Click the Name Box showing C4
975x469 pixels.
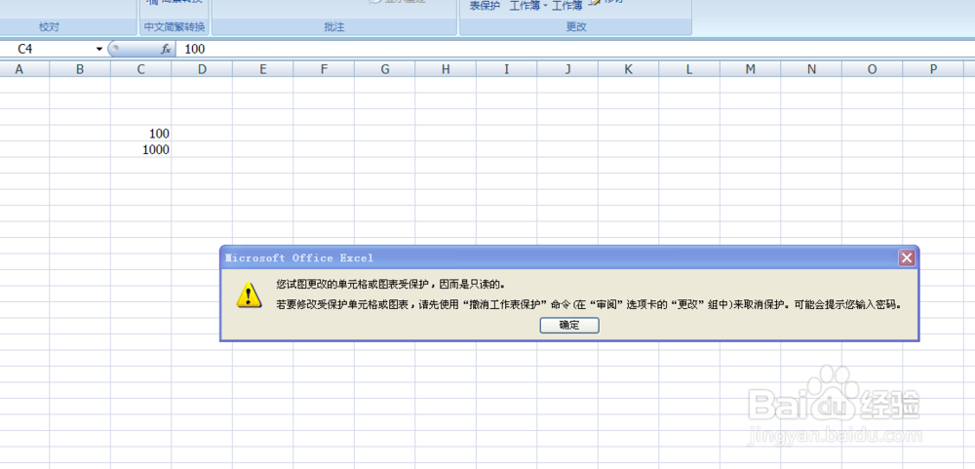tap(47, 49)
